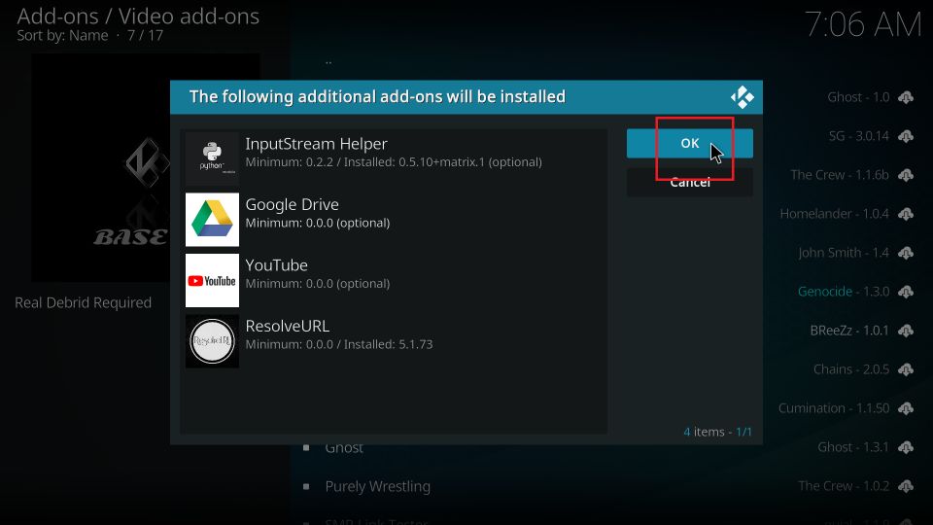This screenshot has width=933, height=525.
Task: Click the cloud icon beside Cumination - 1.1.50
Action: [906, 408]
